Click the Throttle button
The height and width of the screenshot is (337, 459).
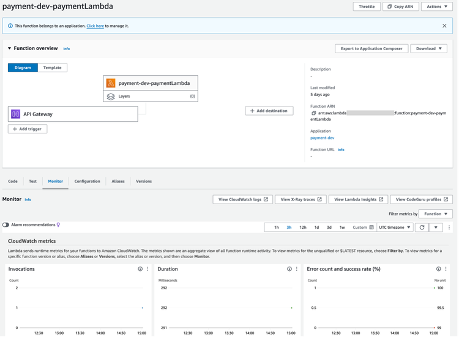367,7
